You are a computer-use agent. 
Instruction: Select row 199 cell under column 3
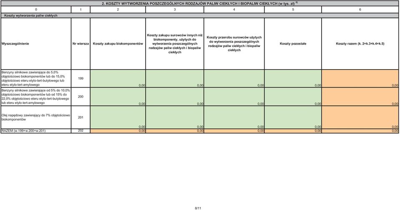tap(175, 78)
